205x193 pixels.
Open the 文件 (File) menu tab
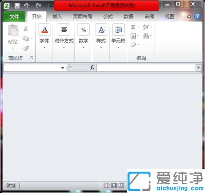[14, 16]
